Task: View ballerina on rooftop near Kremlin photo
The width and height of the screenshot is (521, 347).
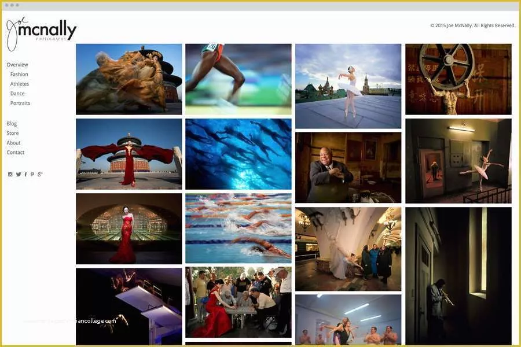Action: point(348,86)
